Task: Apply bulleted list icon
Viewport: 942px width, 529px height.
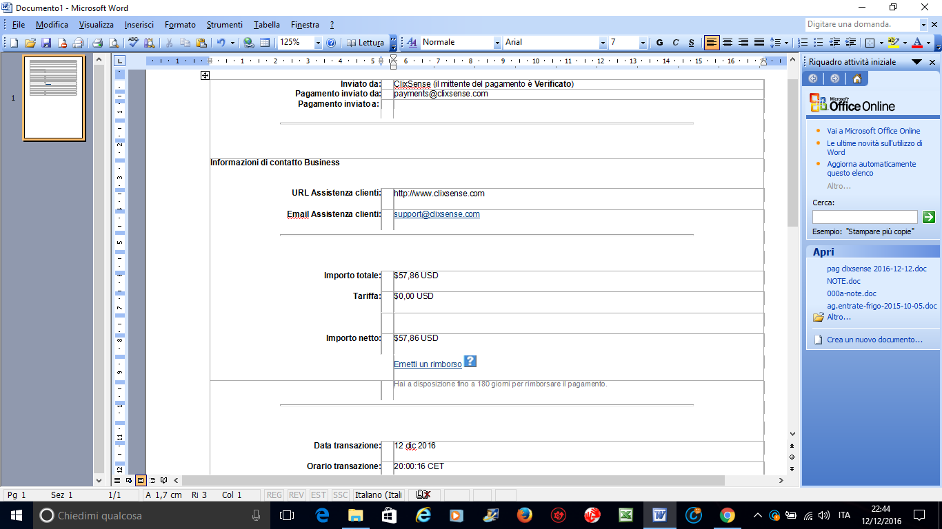Action: 819,43
